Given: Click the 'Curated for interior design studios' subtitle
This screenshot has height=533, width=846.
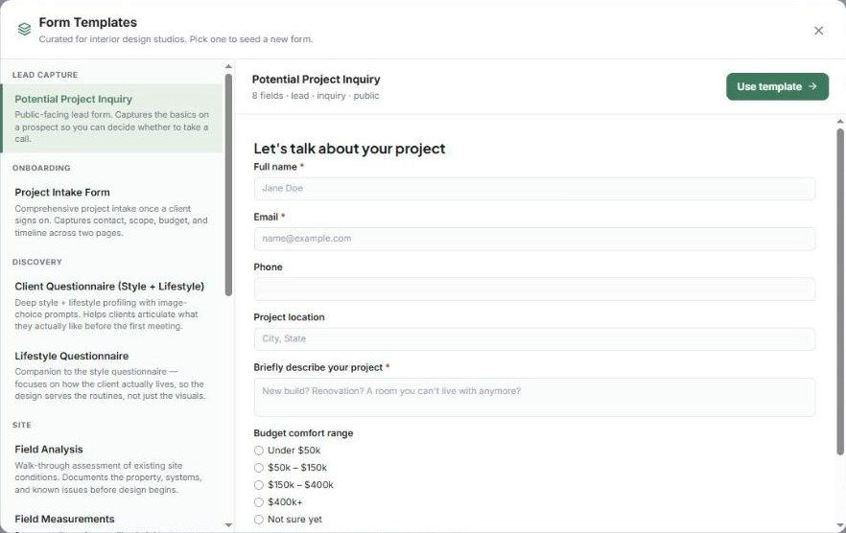Looking at the screenshot, I should 176,39.
